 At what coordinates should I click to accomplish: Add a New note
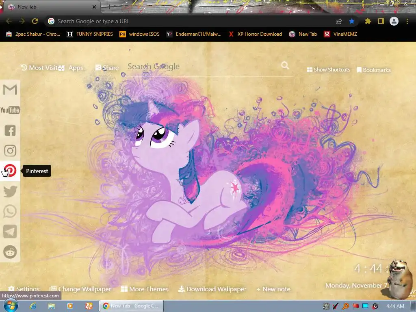click(273, 289)
